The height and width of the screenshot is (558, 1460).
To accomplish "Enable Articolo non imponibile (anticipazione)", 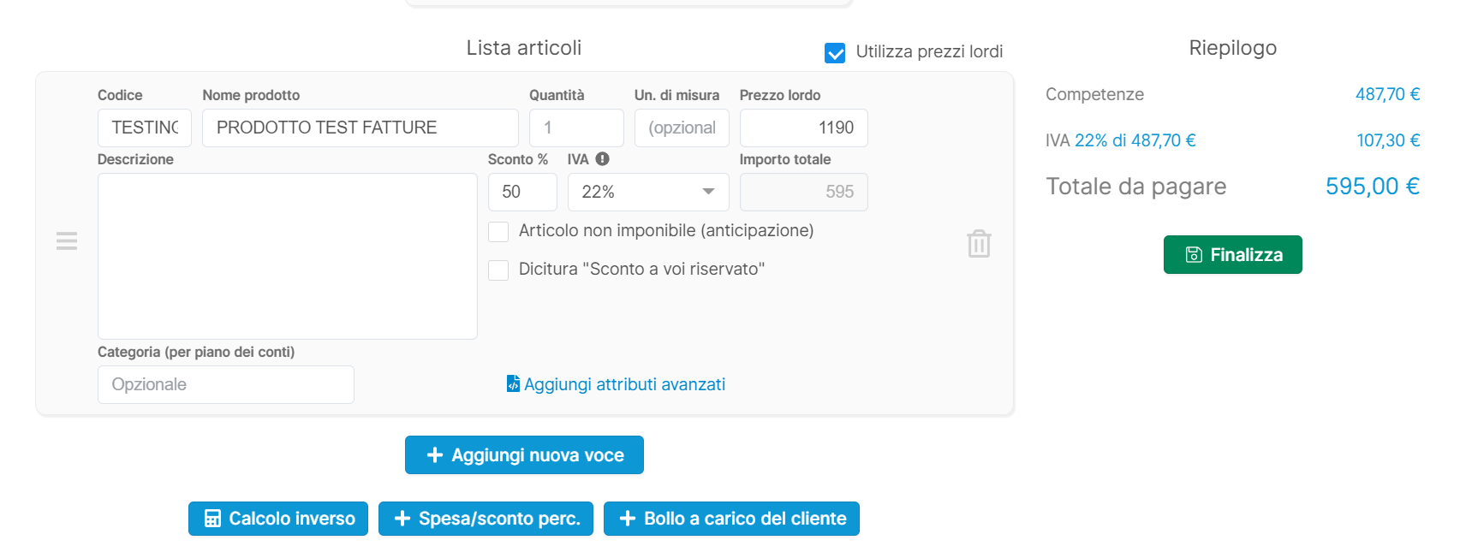I will point(498,231).
